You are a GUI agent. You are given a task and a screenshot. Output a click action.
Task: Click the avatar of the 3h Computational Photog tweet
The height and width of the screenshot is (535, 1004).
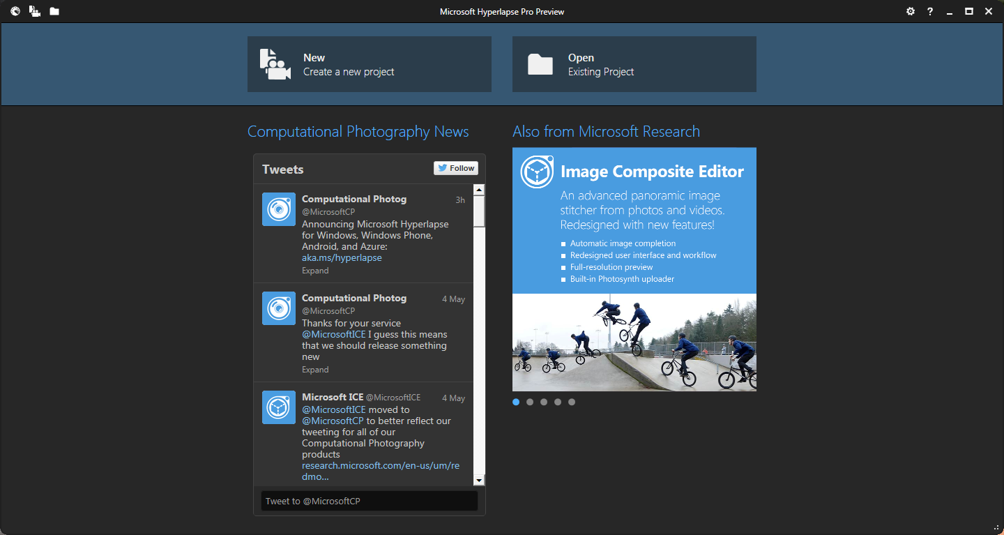(x=279, y=209)
